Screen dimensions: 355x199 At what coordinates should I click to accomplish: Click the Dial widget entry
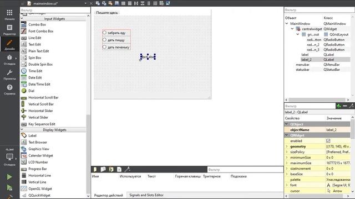click(32, 91)
